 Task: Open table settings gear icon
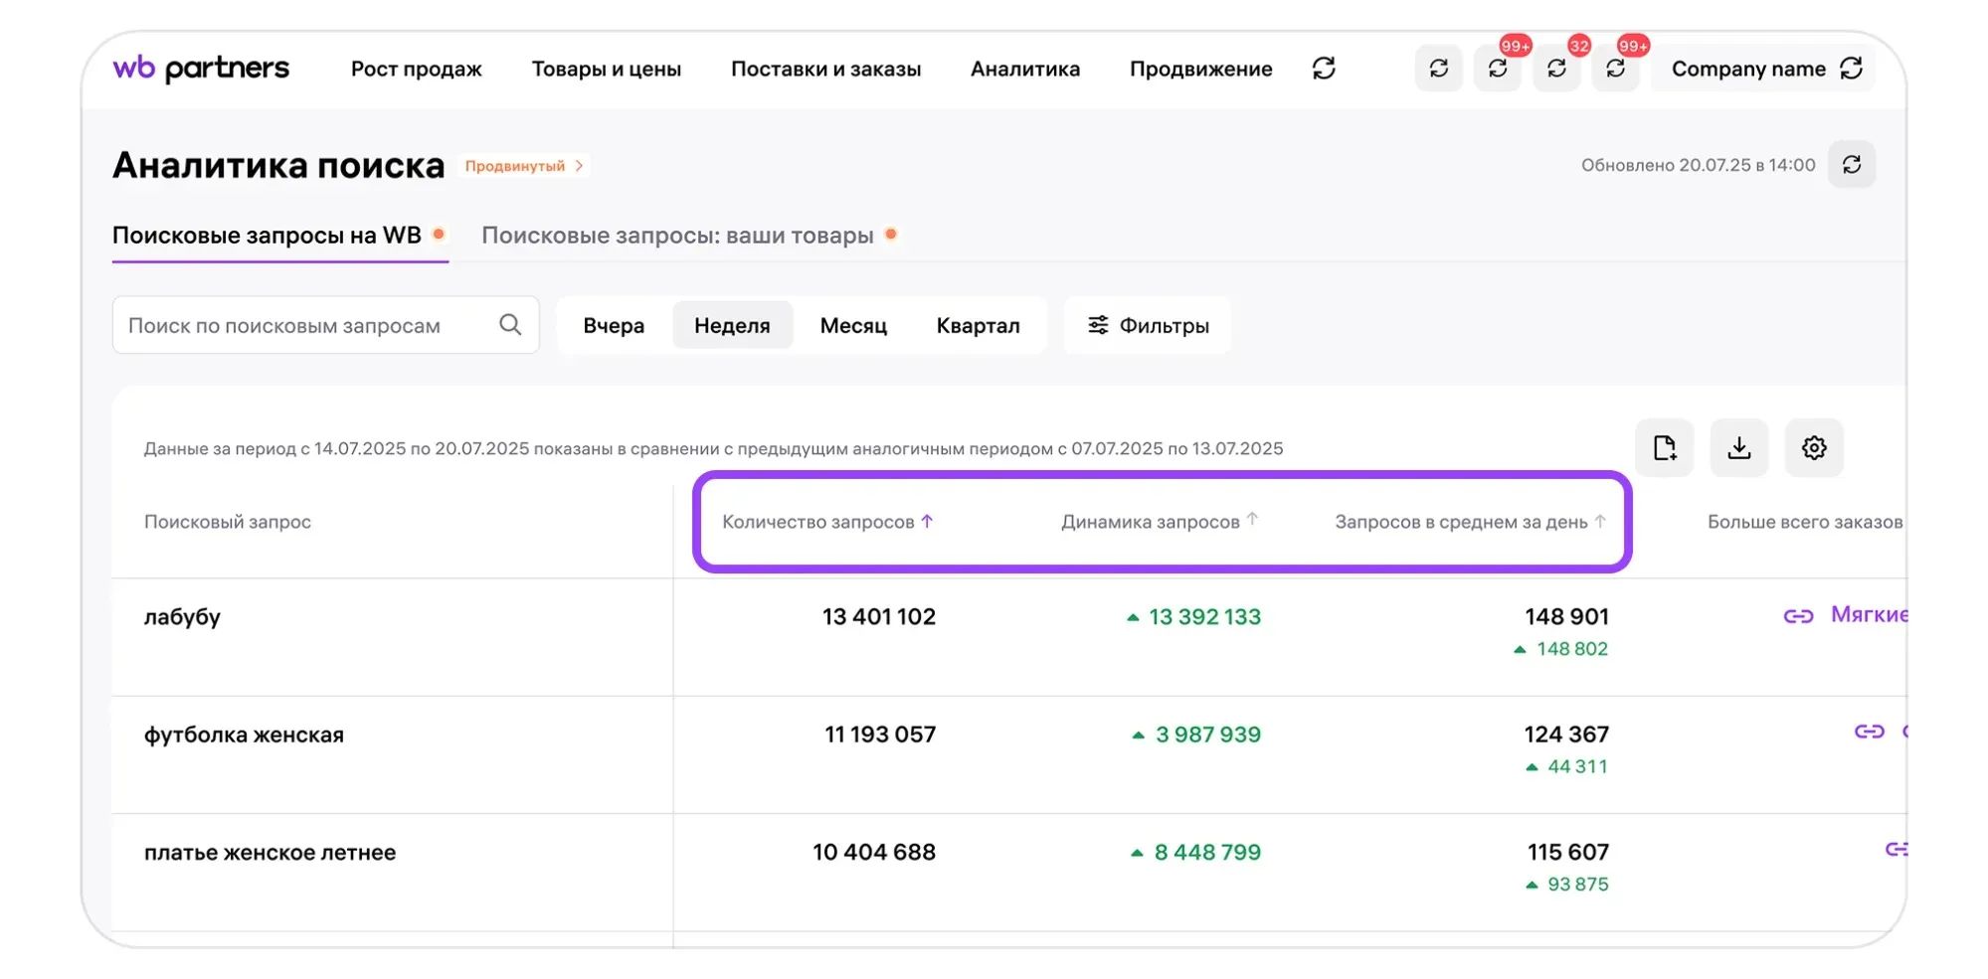coord(1813,448)
